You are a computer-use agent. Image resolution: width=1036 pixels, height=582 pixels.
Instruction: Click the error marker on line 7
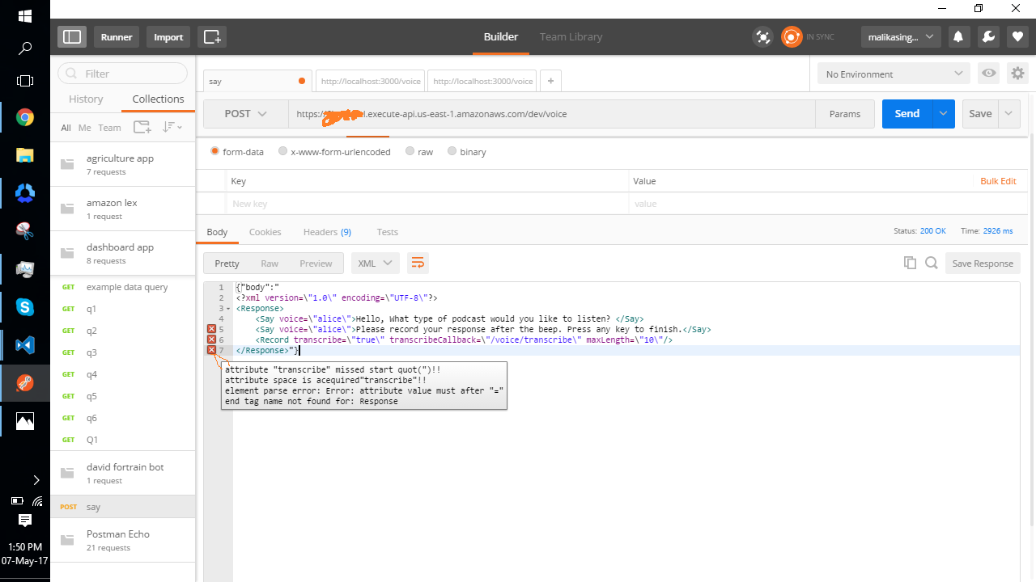click(x=212, y=350)
